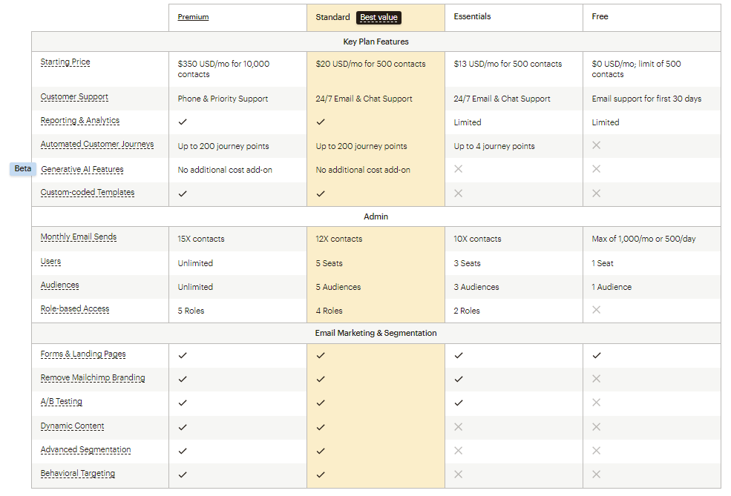The height and width of the screenshot is (496, 731).
Task: Click Premium checkmark for A/B Testing
Action: [x=183, y=403]
